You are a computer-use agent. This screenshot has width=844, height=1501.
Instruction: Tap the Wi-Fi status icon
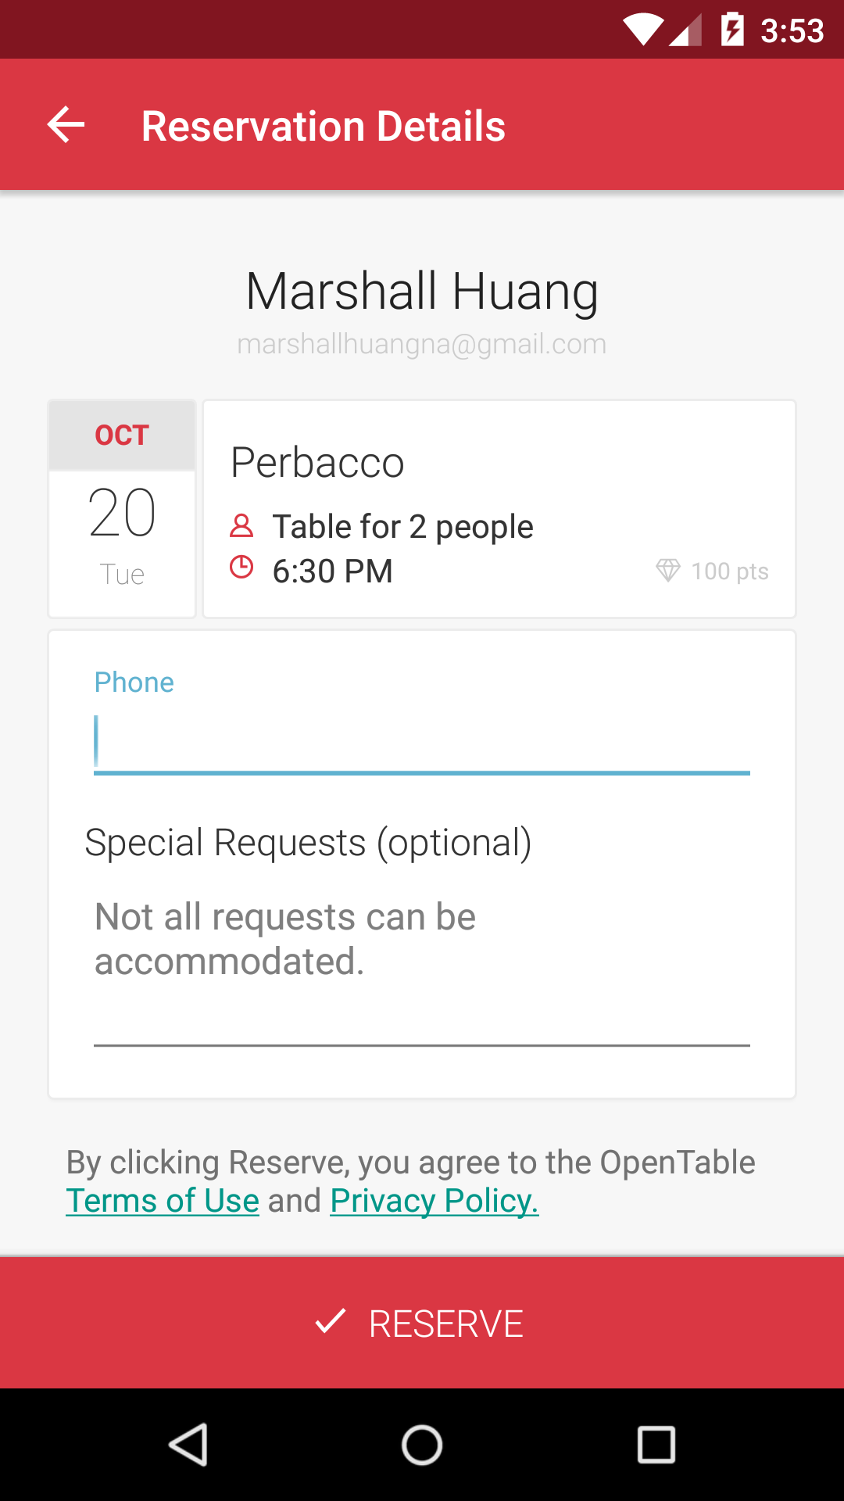(x=642, y=30)
